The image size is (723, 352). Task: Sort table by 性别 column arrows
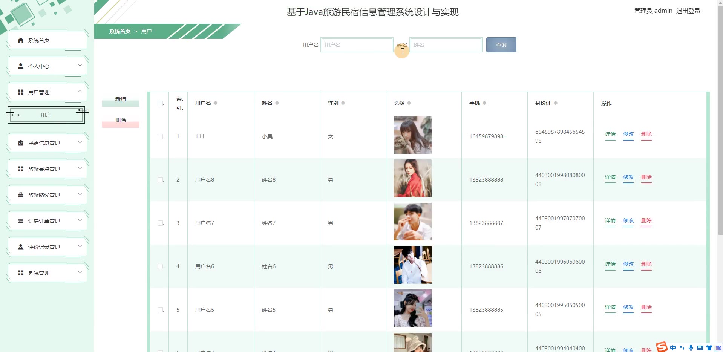[343, 103]
